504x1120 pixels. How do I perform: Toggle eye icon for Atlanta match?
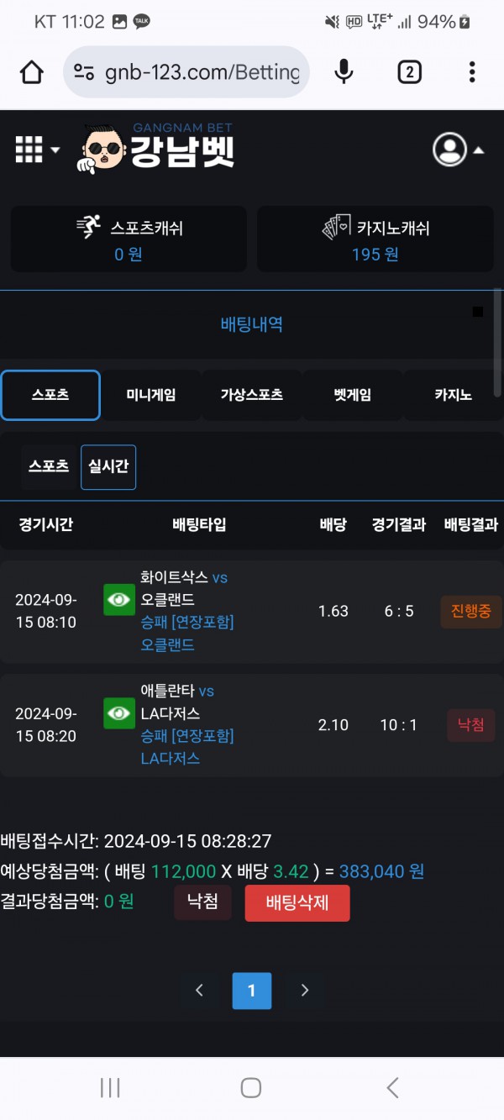(x=119, y=713)
